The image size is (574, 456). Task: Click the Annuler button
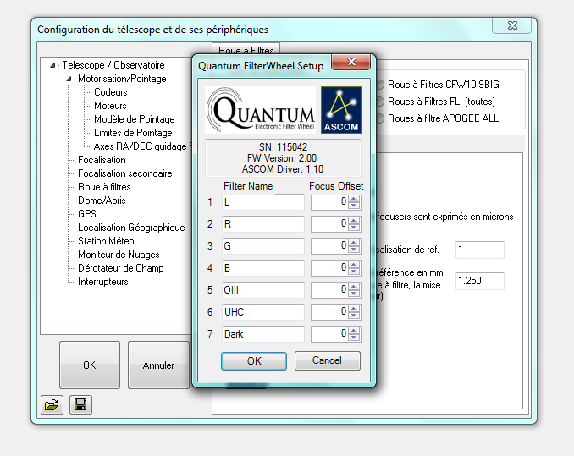click(158, 365)
